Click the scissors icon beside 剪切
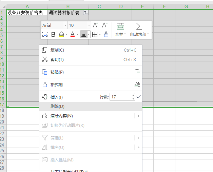Image resolution: width=213 pixels, height=172 pixels. [44, 59]
